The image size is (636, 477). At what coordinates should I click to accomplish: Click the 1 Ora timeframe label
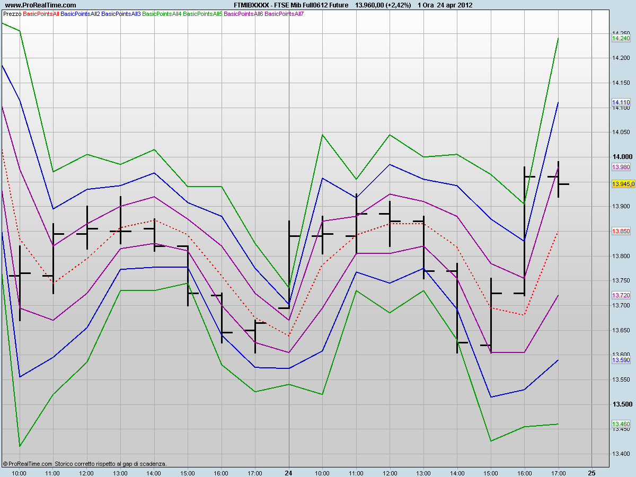pos(427,5)
